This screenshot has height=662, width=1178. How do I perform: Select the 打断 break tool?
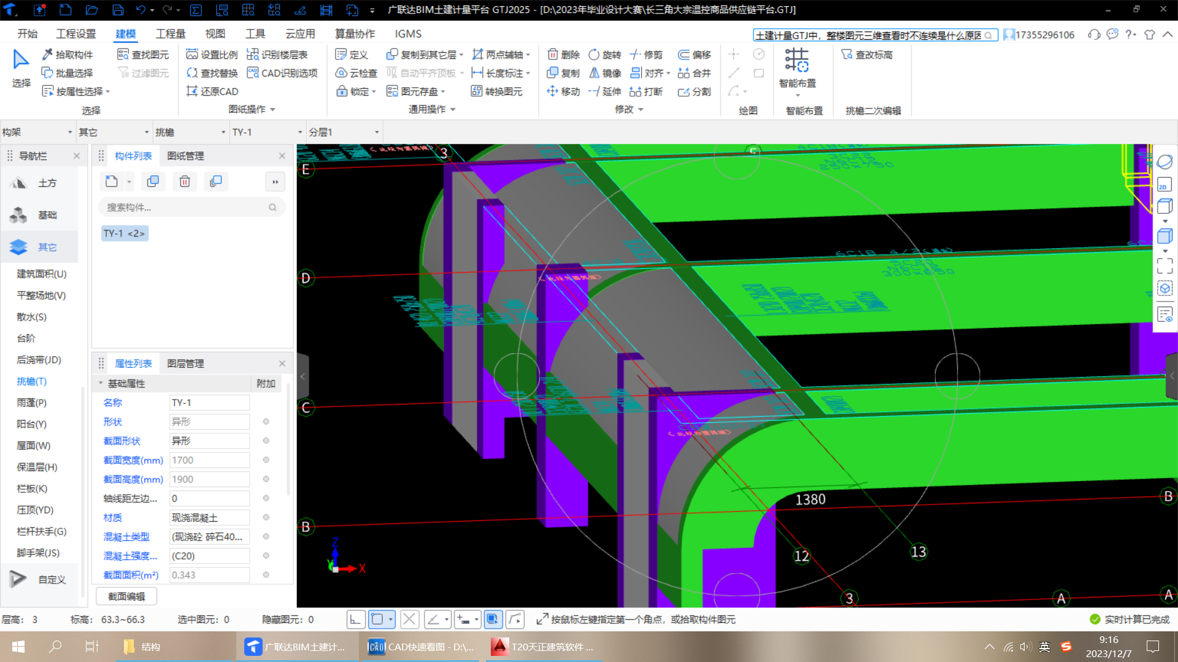click(x=647, y=91)
